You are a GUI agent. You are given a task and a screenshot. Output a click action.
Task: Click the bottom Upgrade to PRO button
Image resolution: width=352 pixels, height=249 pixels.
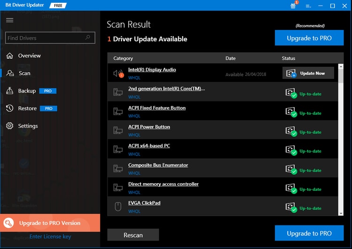[309, 233]
